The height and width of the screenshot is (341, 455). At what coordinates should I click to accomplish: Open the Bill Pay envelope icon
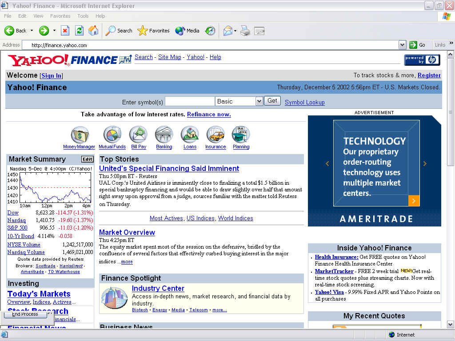click(139, 135)
